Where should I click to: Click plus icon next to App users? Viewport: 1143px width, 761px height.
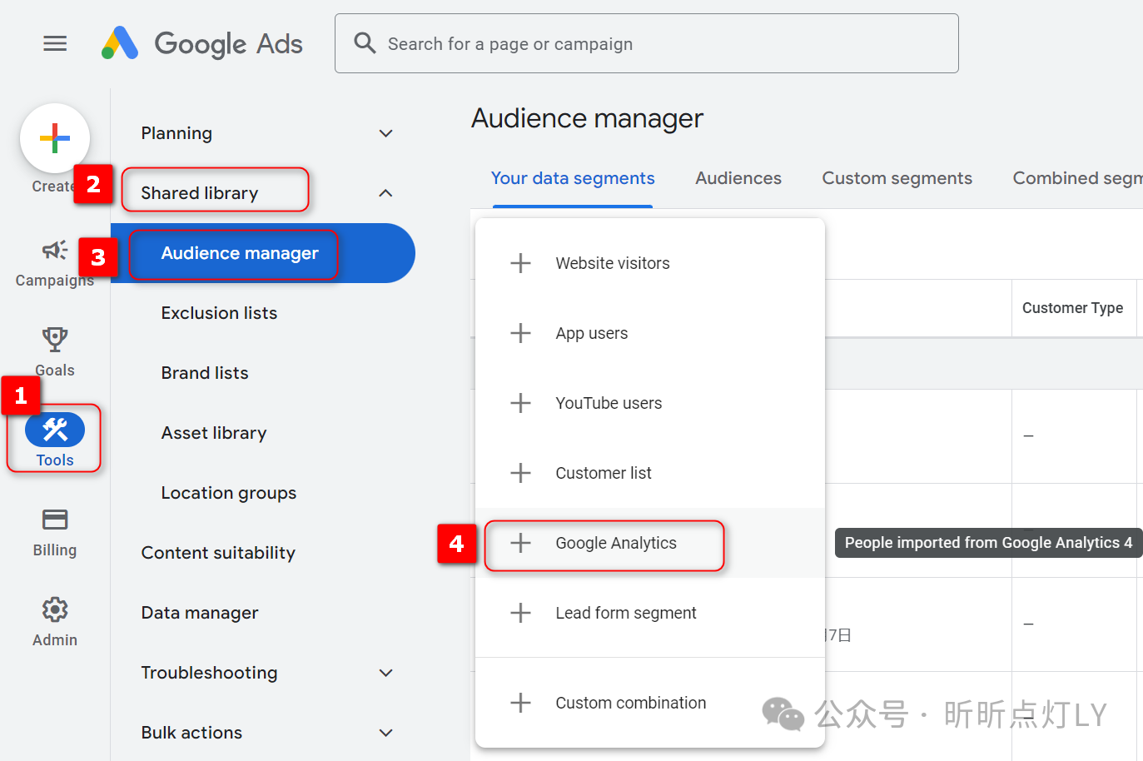point(520,333)
